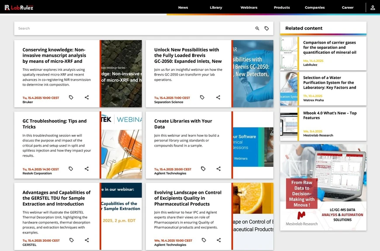Viewport: 380px width, 251px height.
Task: Share the Bruker micro-XRF webinar
Action: 87,97
